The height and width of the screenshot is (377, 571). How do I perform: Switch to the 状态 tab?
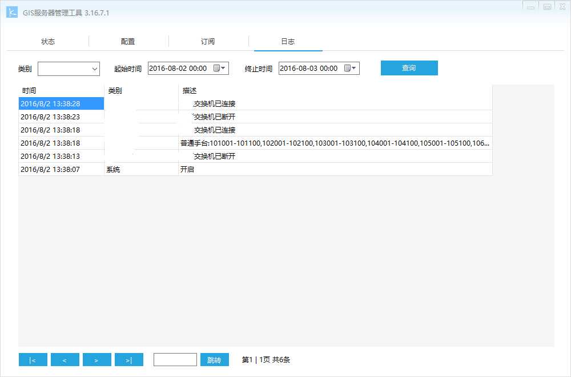(48, 42)
